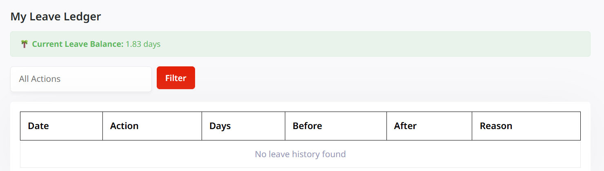Click the word 'My' in the page title
This screenshot has width=604, height=171.
coord(17,17)
